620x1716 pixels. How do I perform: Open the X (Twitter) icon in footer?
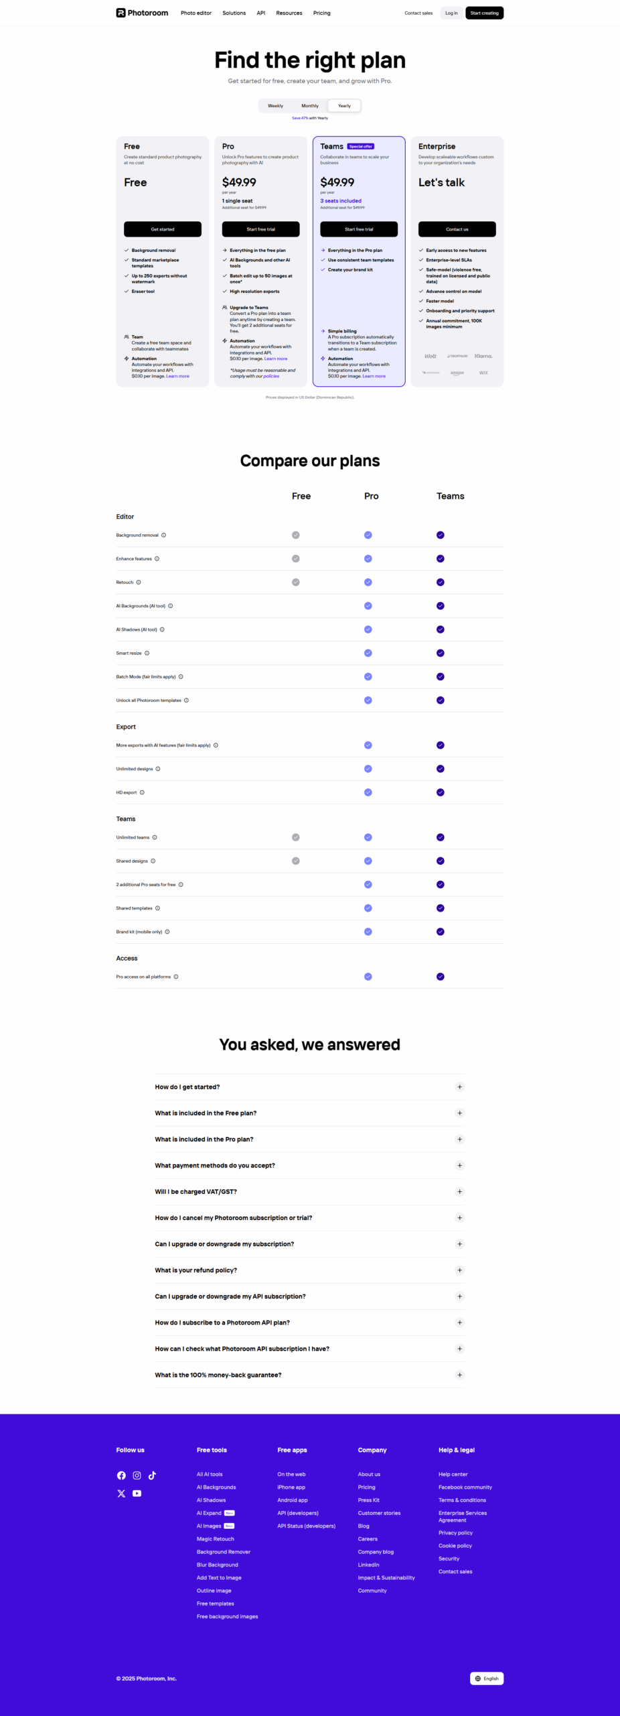tap(121, 1493)
